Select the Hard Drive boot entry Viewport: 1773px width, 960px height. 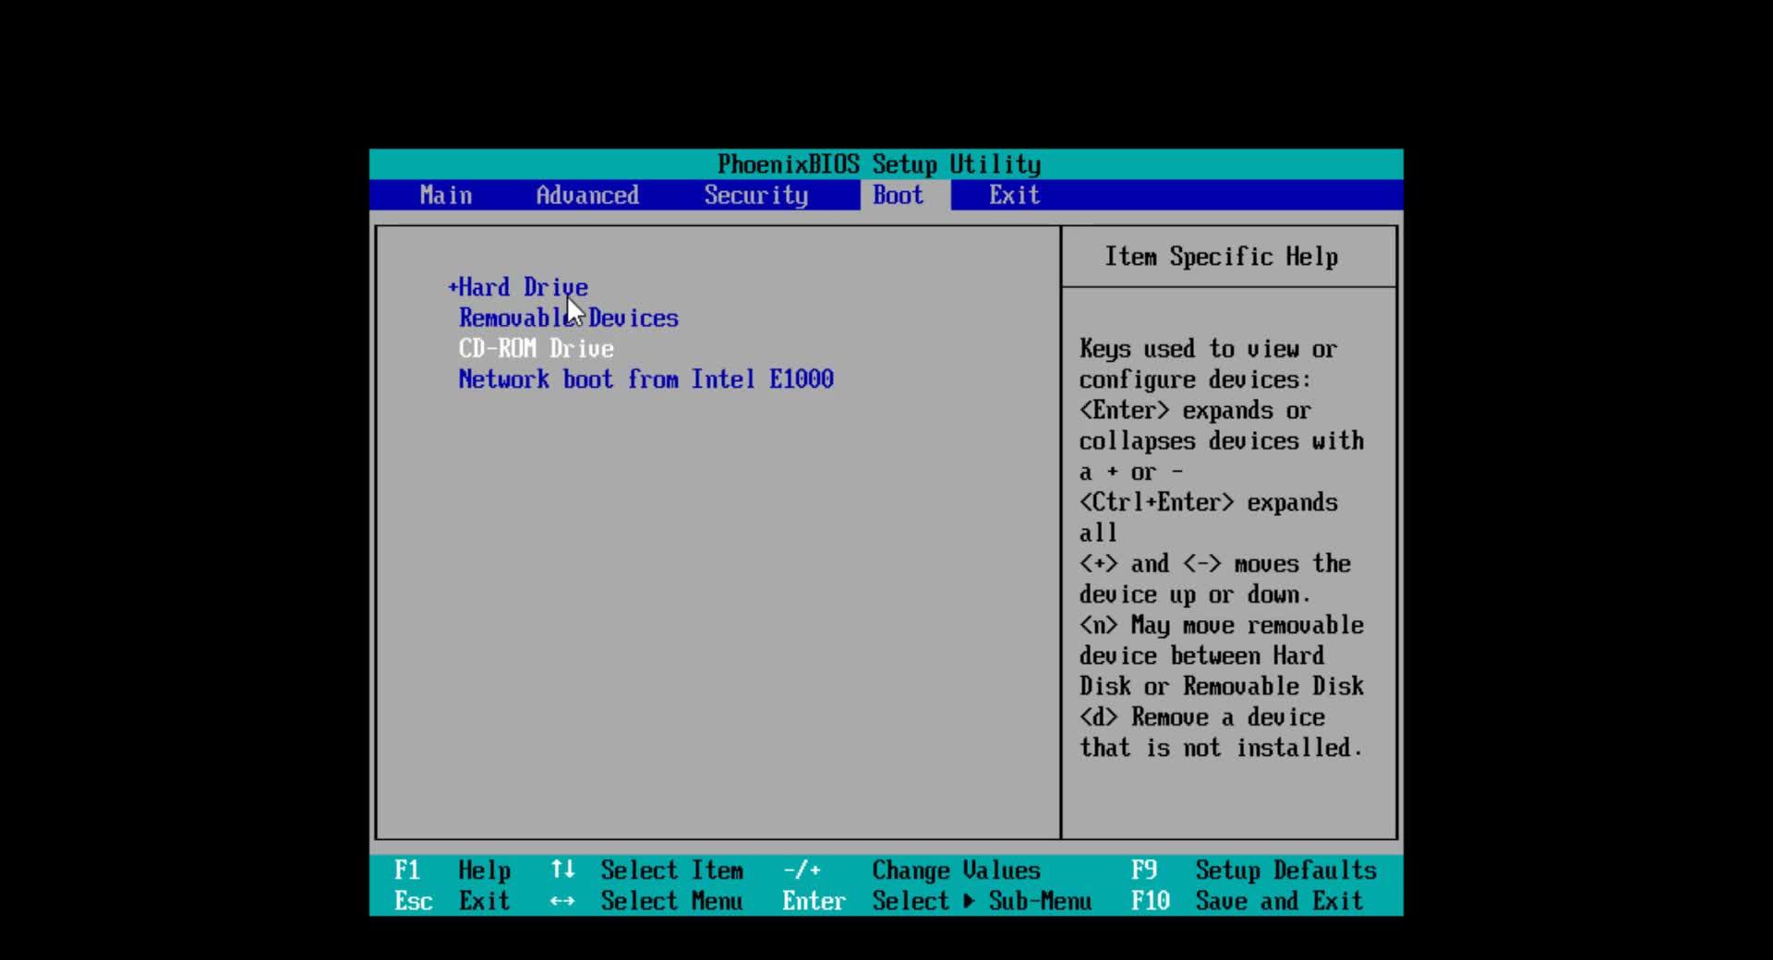523,287
